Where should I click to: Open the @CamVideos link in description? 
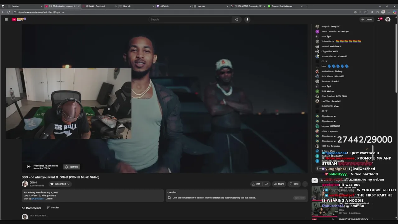coord(38,198)
